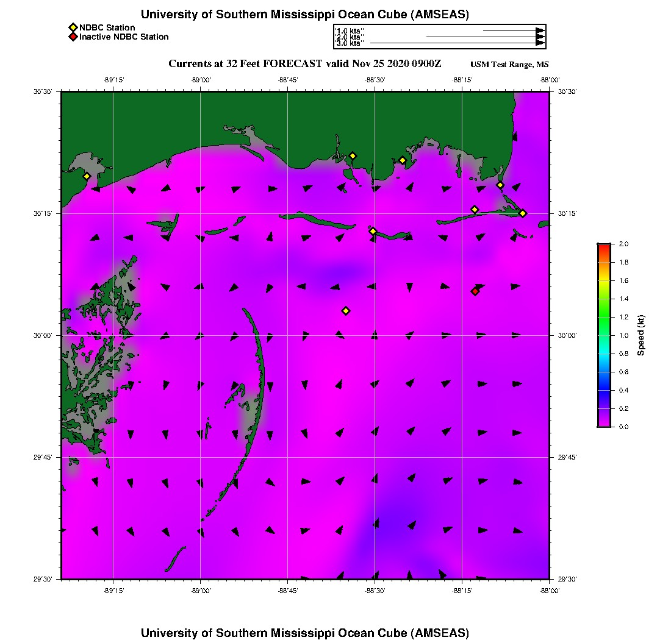Click the 'Inactive NDBC Station' legend text
Screen dimensions: 671x640
point(124,37)
